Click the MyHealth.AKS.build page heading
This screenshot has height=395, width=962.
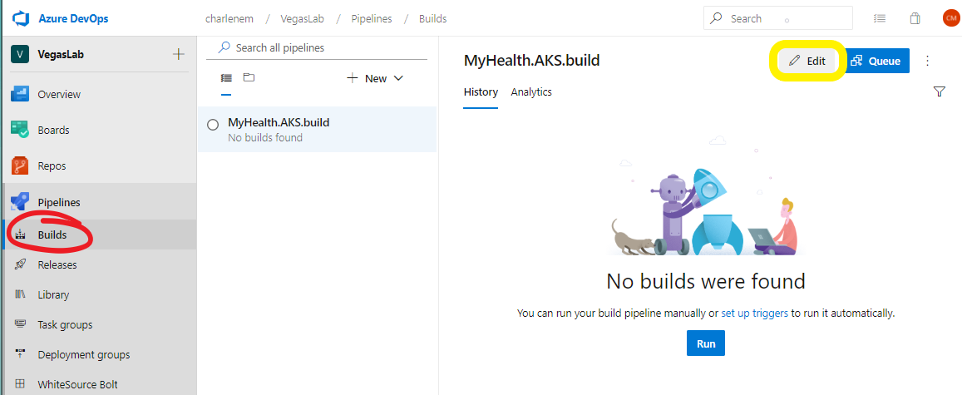point(531,60)
